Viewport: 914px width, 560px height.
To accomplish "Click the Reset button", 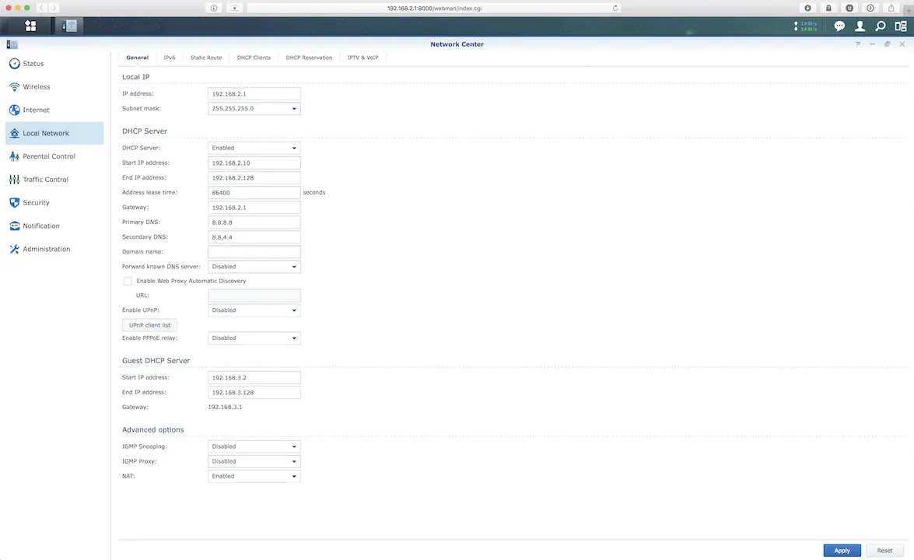I will pyautogui.click(x=884, y=551).
